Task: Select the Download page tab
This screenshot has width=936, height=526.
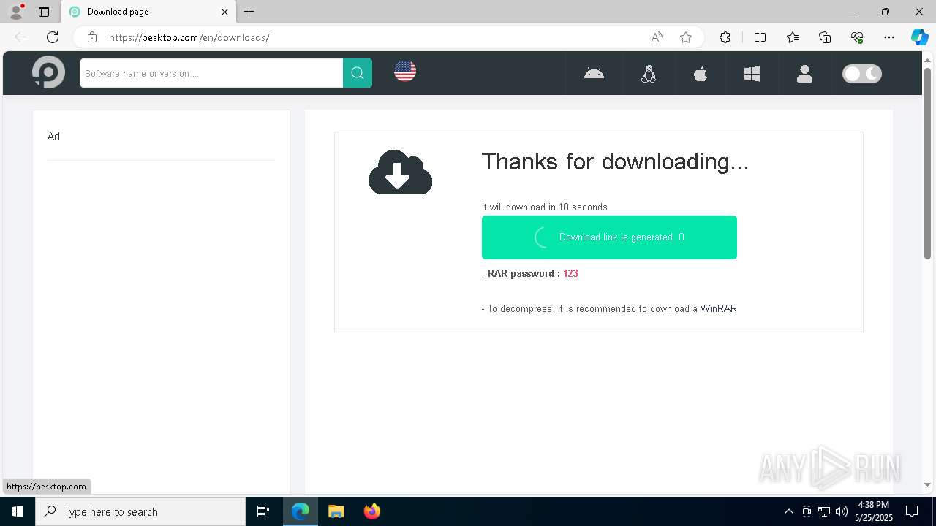Action: [x=148, y=12]
